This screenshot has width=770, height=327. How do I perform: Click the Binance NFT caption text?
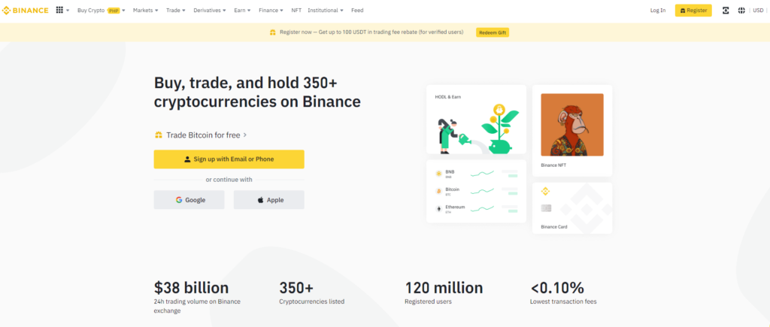coord(553,165)
